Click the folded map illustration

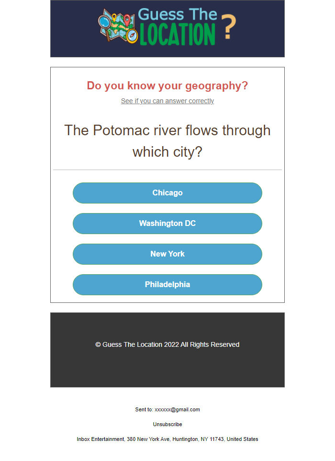[119, 30]
